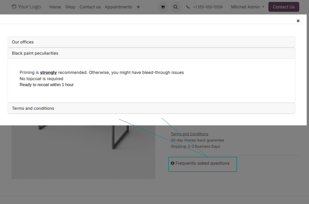
Task: Open Contact us in the navigation menu
Action: click(x=90, y=7)
